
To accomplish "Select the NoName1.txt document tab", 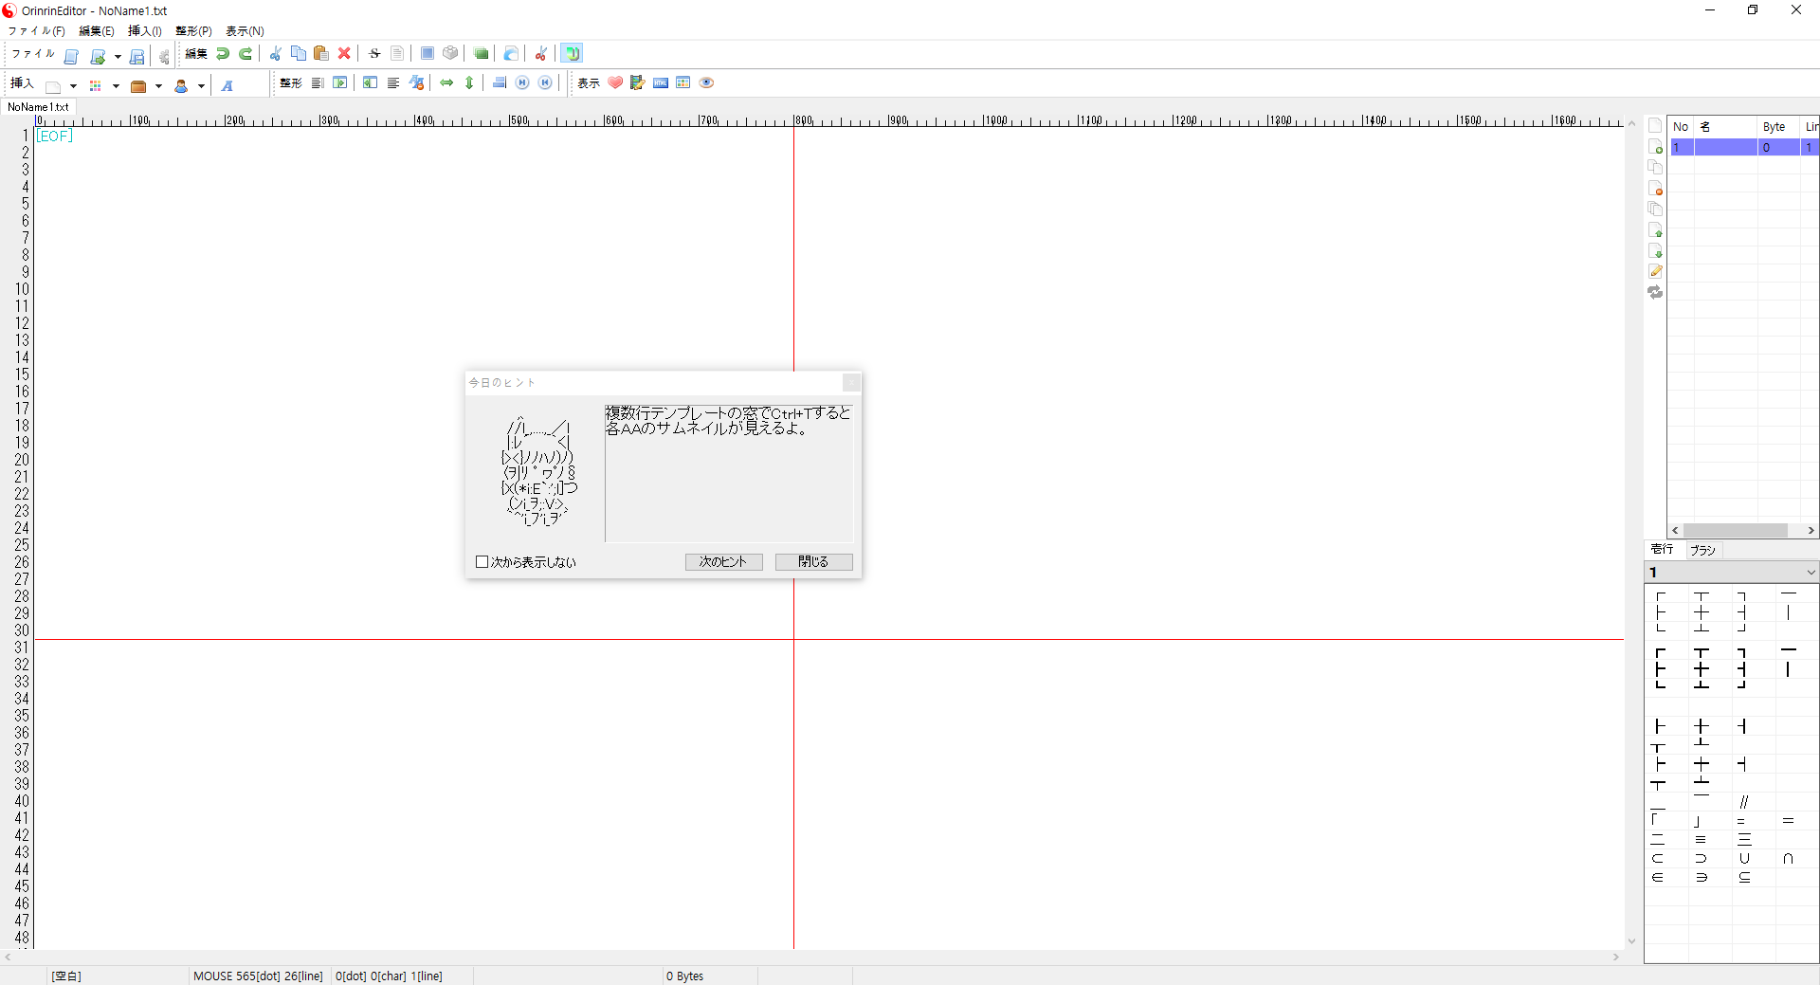I will (38, 107).
